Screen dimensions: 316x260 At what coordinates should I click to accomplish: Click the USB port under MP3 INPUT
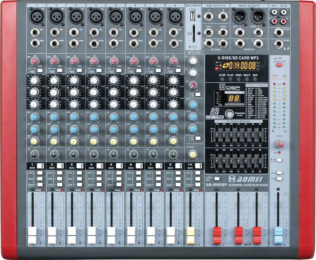click(192, 16)
